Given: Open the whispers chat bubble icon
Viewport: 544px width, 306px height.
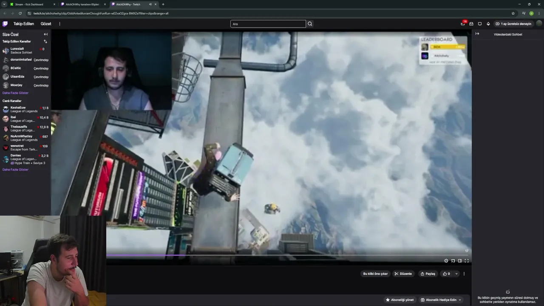Looking at the screenshot, I should [x=480, y=24].
